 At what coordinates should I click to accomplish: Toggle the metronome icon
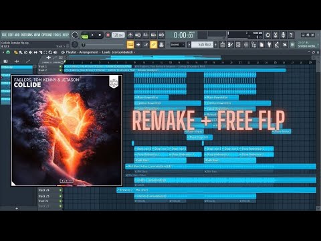(130, 35)
